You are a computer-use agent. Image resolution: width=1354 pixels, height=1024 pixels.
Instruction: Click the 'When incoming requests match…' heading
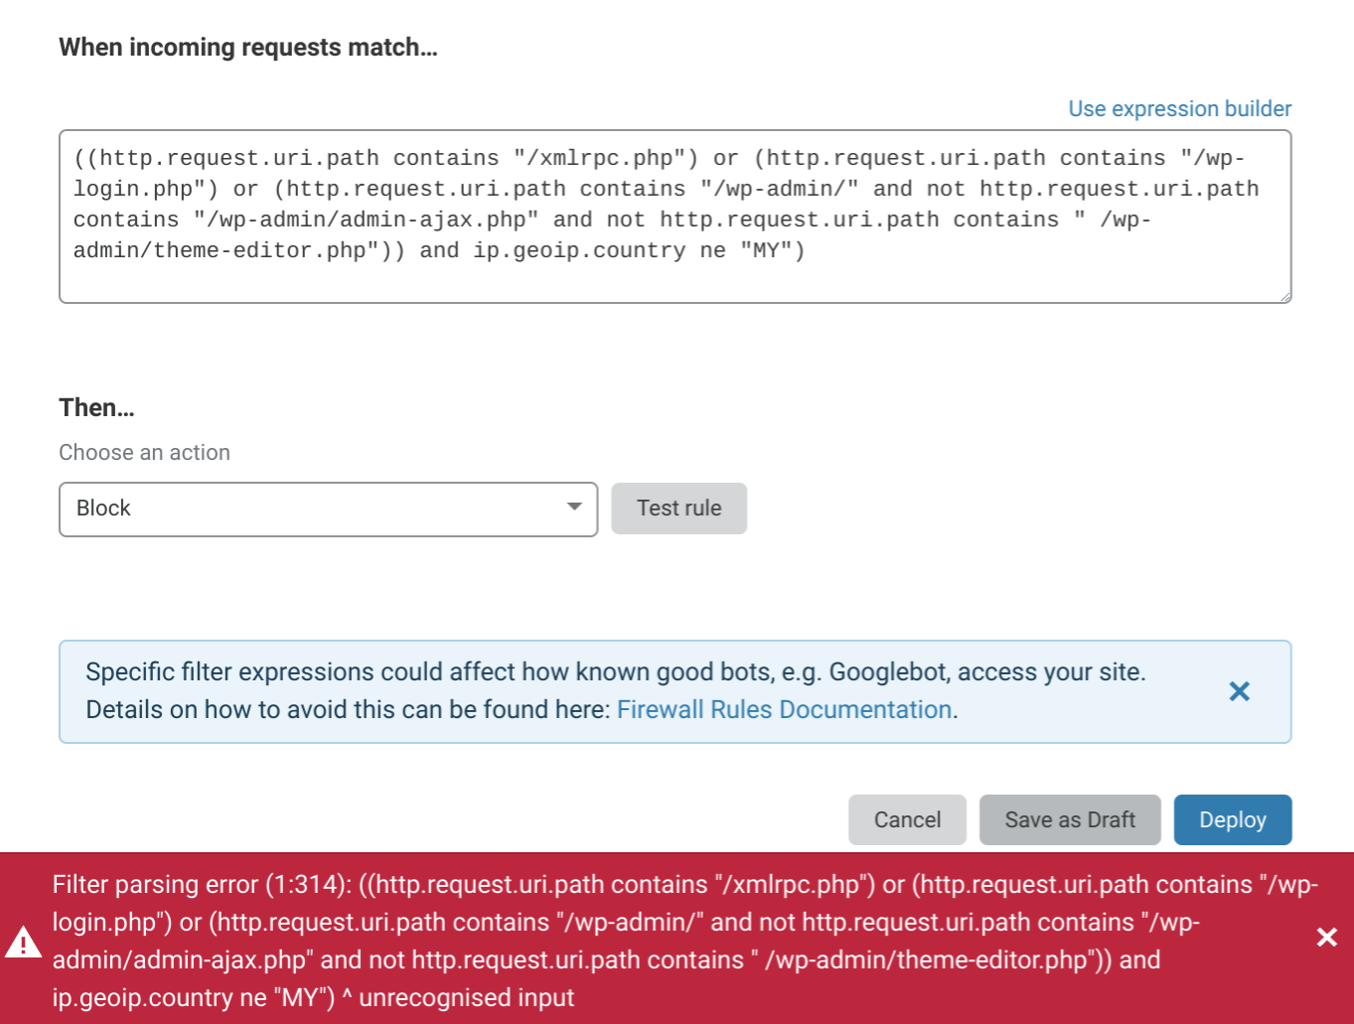248,48
